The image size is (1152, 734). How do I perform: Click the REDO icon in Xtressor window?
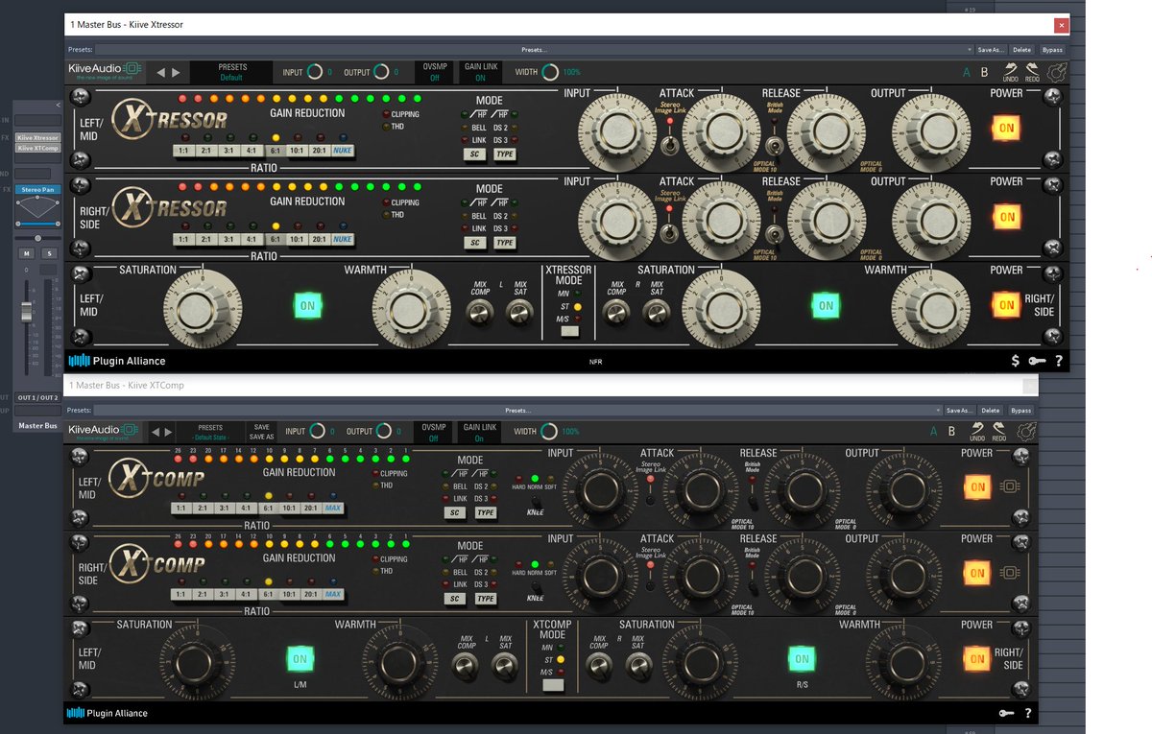1033,72
